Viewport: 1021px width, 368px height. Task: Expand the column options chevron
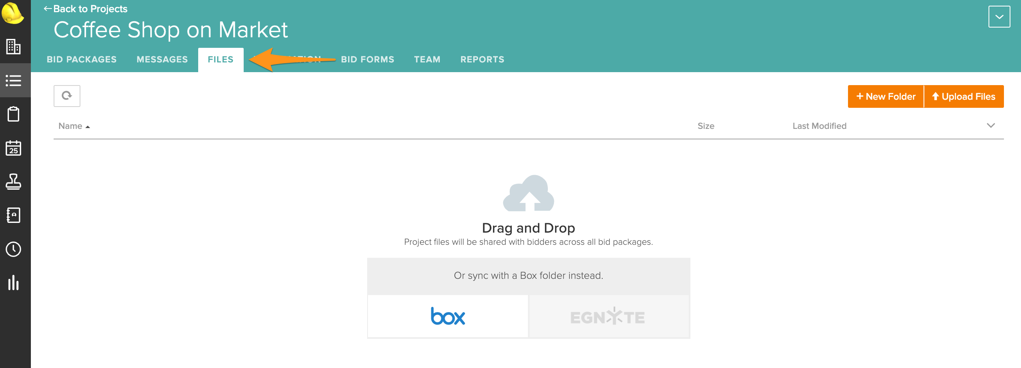tap(991, 126)
